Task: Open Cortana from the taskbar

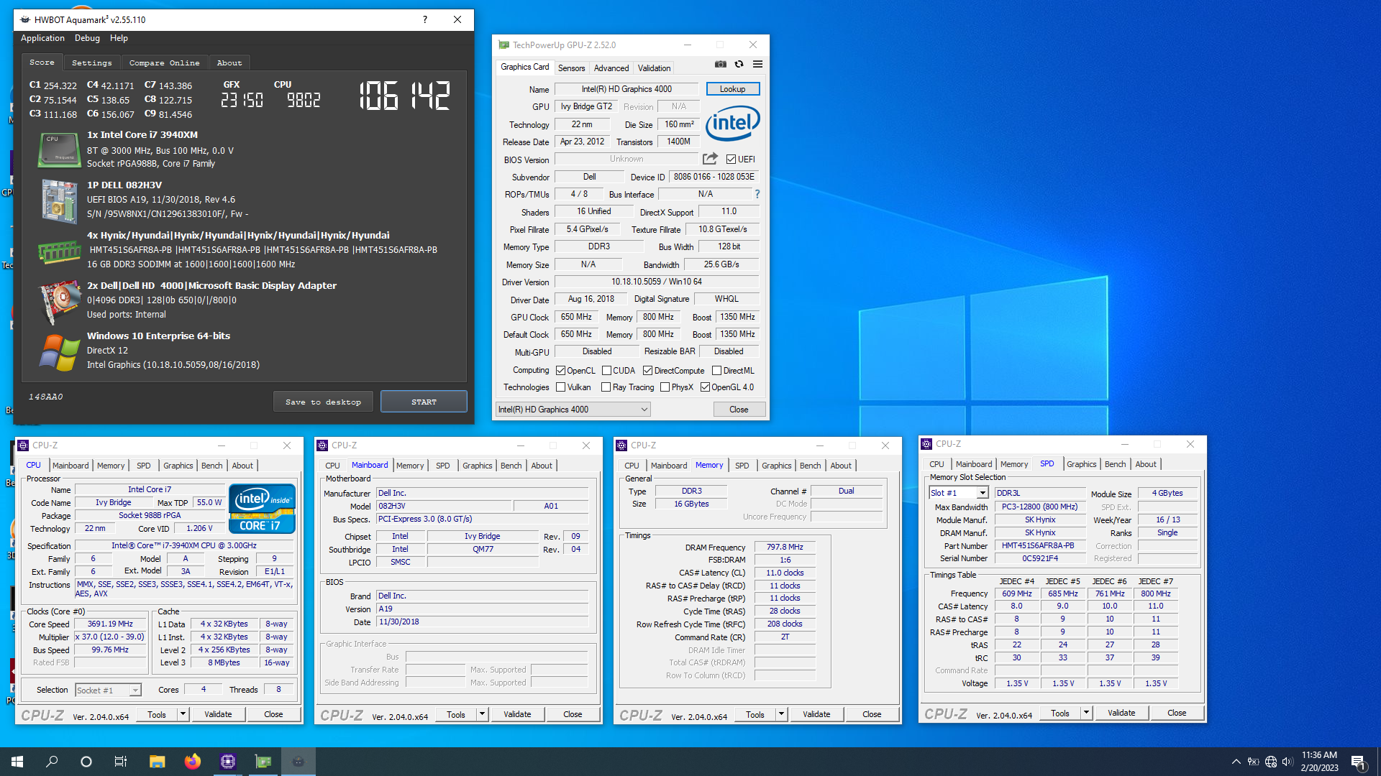Action: click(x=86, y=762)
